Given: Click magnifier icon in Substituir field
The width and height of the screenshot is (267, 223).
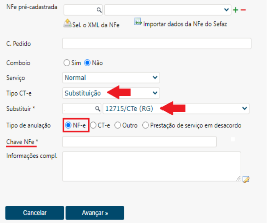Looking at the screenshot, I should (x=97, y=108).
